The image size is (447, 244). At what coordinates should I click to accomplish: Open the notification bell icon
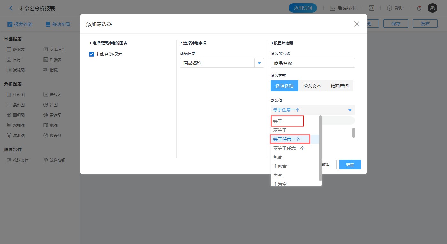(x=419, y=8)
